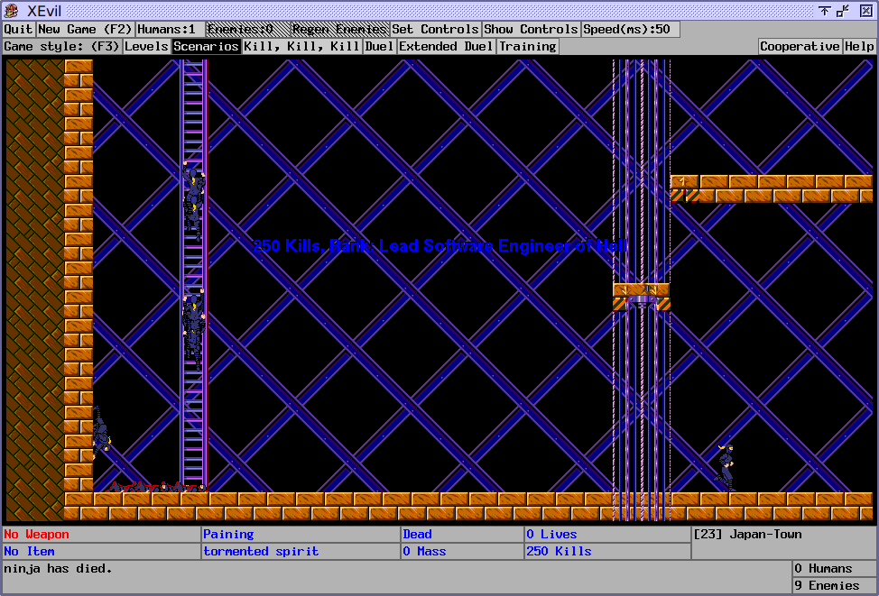The image size is (879, 596).
Task: Click the bloody corpse pile below the ladder
Action: (156, 486)
